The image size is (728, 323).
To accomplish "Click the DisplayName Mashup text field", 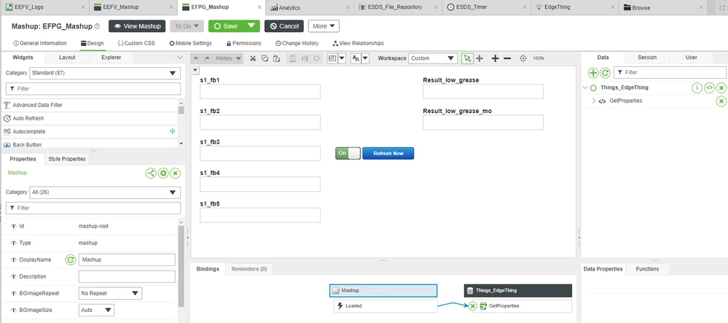I will coord(127,260).
